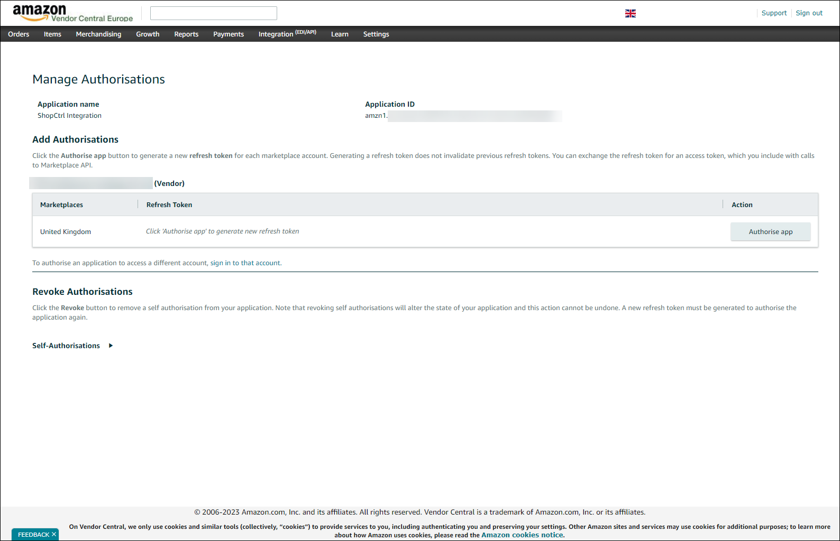Viewport: 840px width, 541px height.
Task: Open the Learn menu
Action: click(340, 34)
